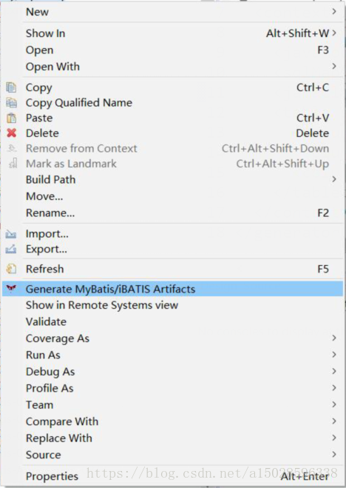Click the Import icon
The height and width of the screenshot is (488, 346).
click(x=11, y=234)
